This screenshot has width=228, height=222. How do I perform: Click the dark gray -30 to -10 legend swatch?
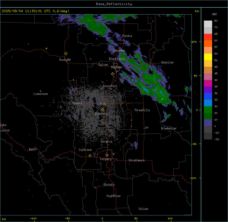click(208, 136)
